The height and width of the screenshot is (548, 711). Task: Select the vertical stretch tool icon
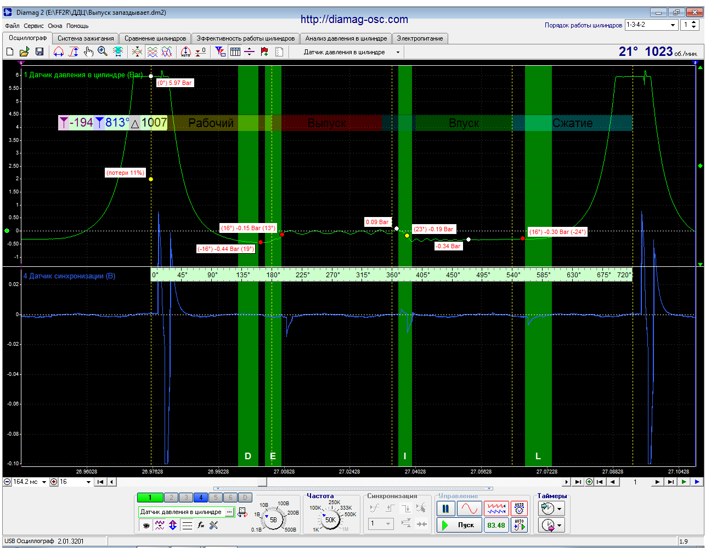coord(74,52)
